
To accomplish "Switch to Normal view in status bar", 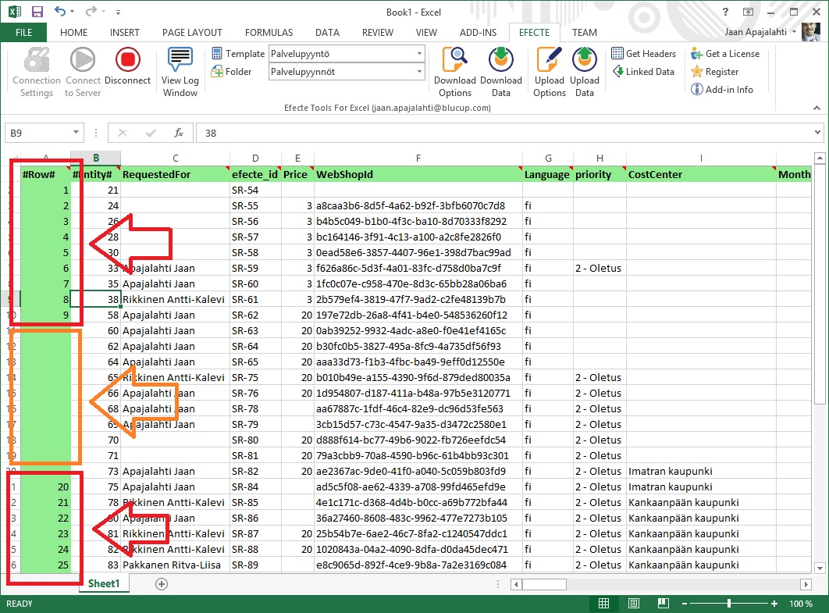I will [603, 604].
